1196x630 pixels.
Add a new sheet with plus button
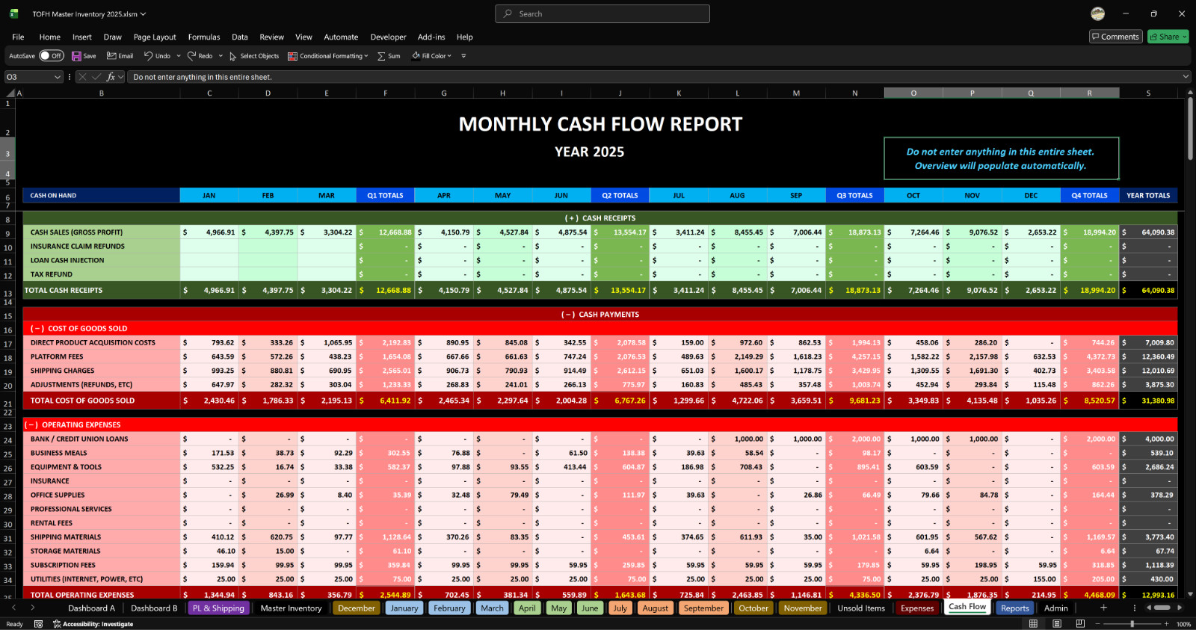(x=1103, y=608)
